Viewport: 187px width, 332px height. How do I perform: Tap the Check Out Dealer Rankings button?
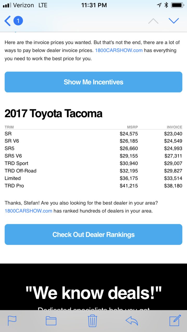(x=93, y=235)
